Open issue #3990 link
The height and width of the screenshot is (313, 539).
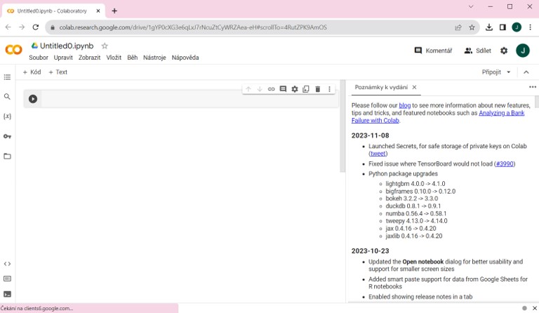[505, 164]
